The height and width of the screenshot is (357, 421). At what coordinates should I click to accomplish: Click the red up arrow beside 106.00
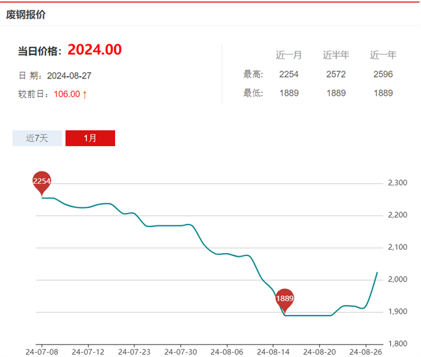coord(85,94)
